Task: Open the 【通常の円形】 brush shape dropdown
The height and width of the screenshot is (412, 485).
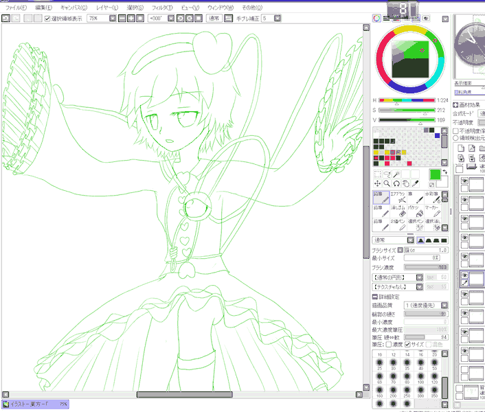Action: pos(420,277)
